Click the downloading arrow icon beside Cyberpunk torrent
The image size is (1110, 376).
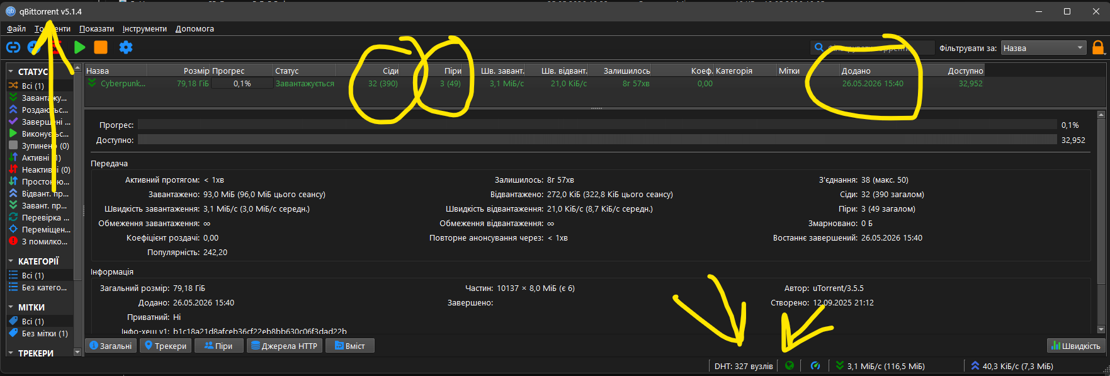92,83
